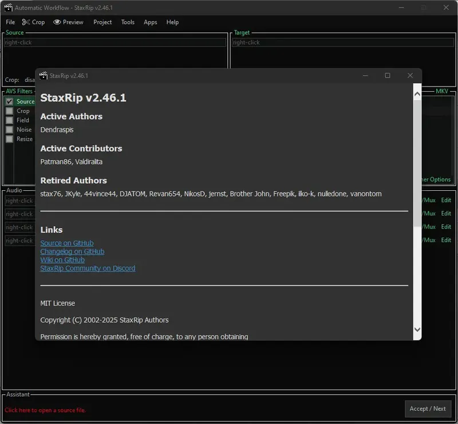
Task: Click the Copyright 2002-2025 StaxRip Authors line
Action: pos(104,320)
